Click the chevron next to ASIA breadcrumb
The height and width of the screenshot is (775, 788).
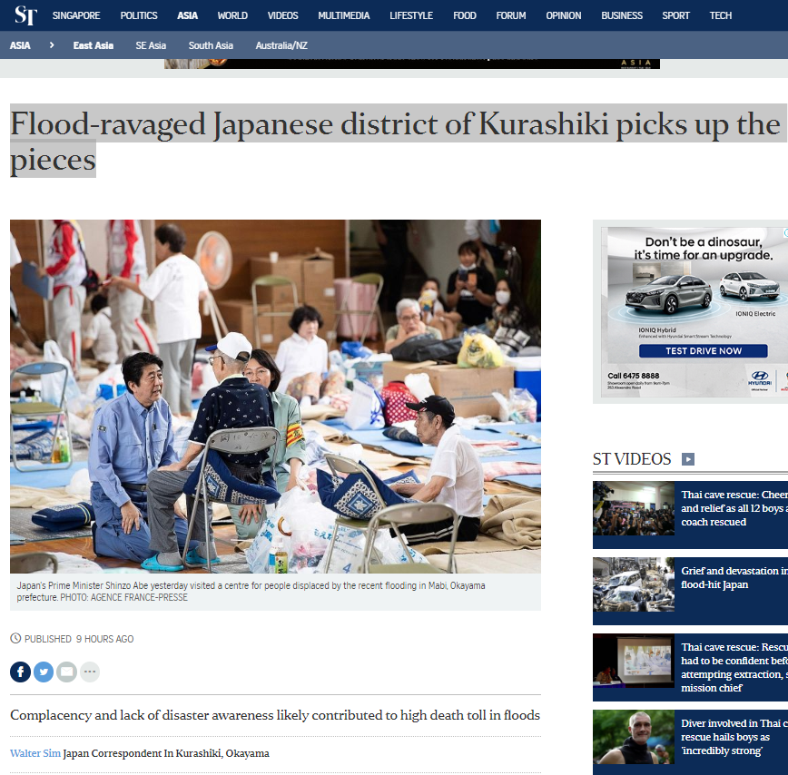point(51,45)
